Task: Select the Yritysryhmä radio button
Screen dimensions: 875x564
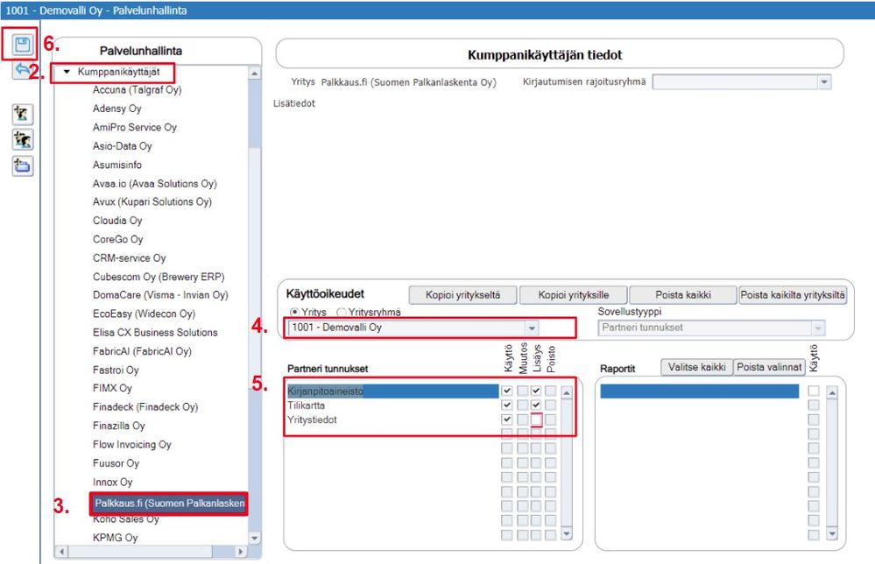Action: coord(341,312)
